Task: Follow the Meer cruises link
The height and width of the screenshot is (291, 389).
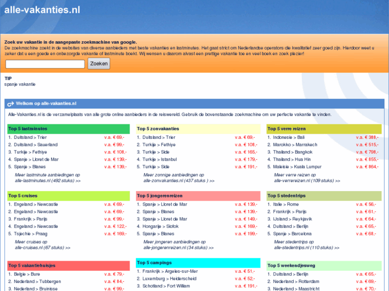Action: [42, 245]
